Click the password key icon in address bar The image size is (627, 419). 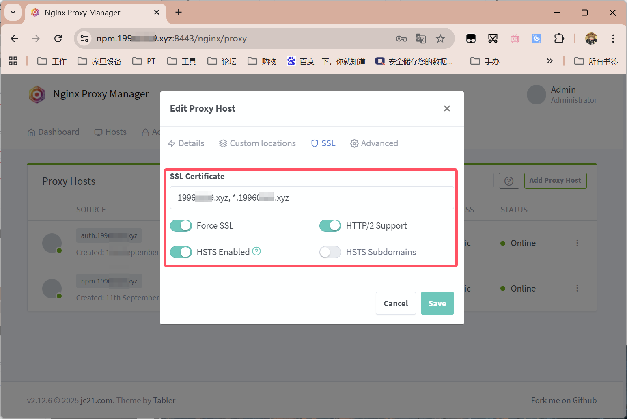401,39
